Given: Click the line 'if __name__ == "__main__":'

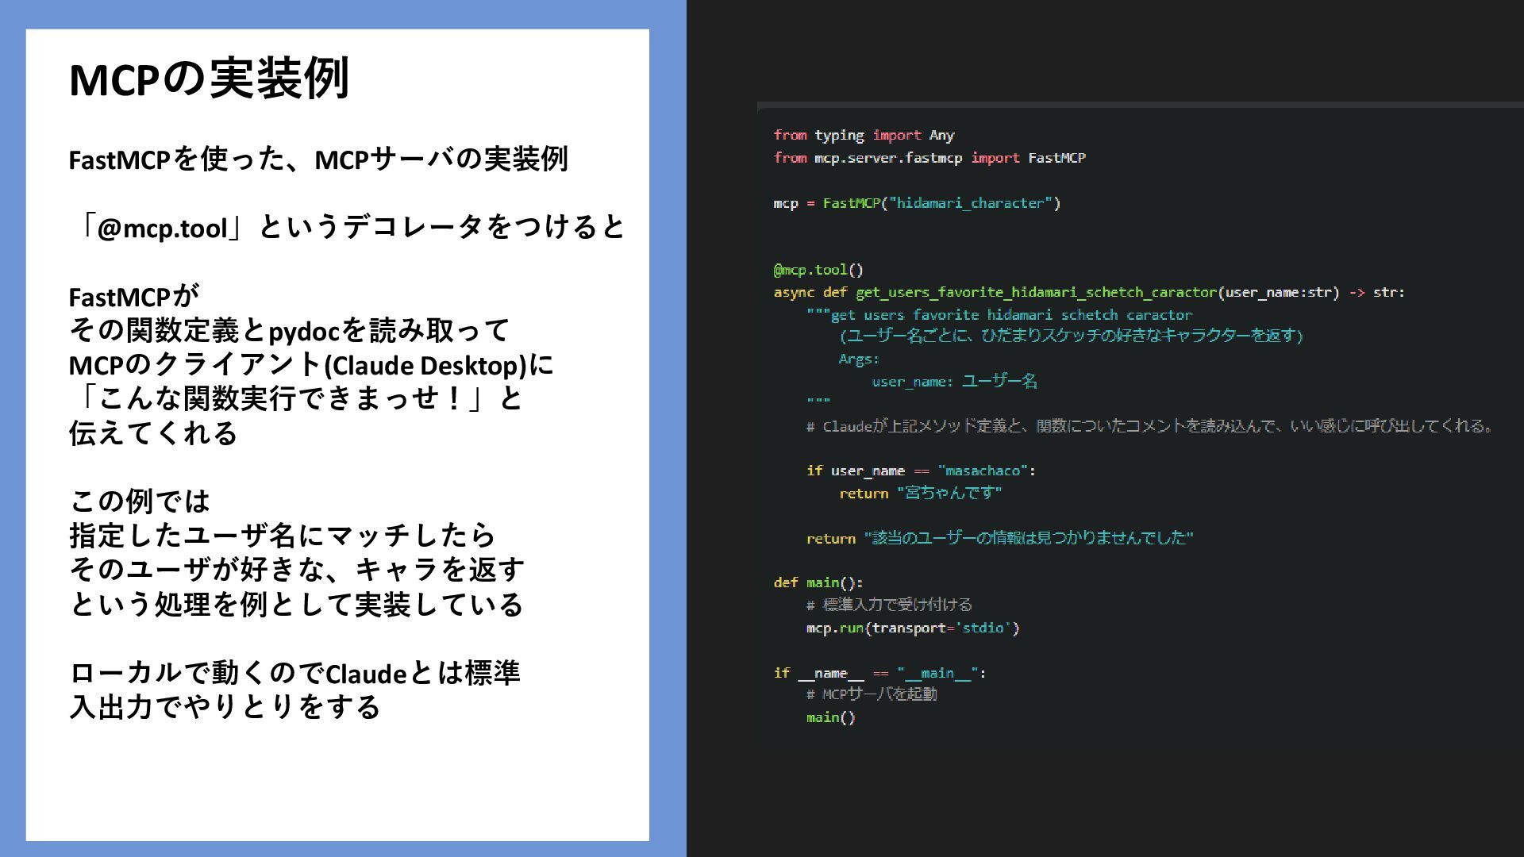Looking at the screenshot, I should click(x=879, y=673).
